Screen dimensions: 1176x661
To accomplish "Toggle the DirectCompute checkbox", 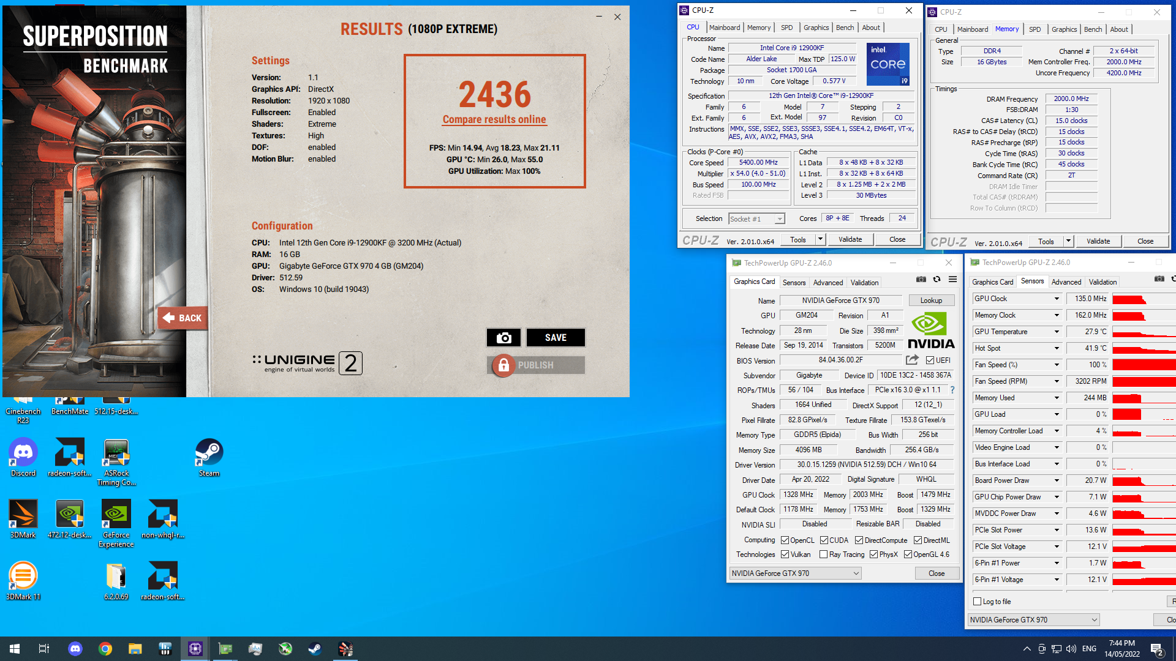I will point(859,540).
